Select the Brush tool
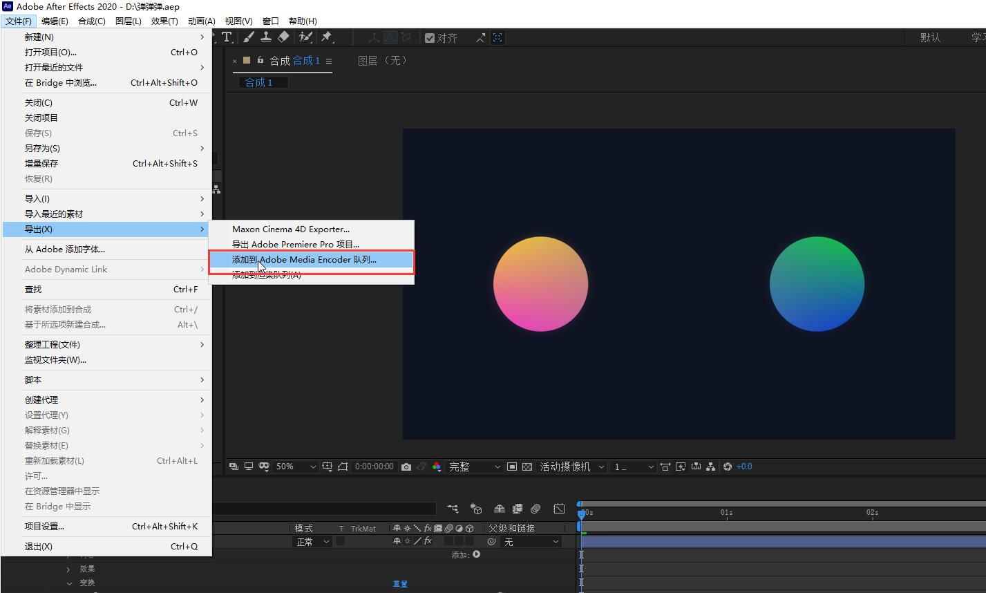The height and width of the screenshot is (593, 986). click(249, 37)
